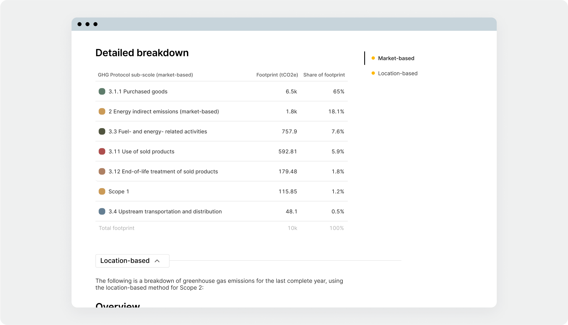Open the Location-based dropdown button

(125, 261)
